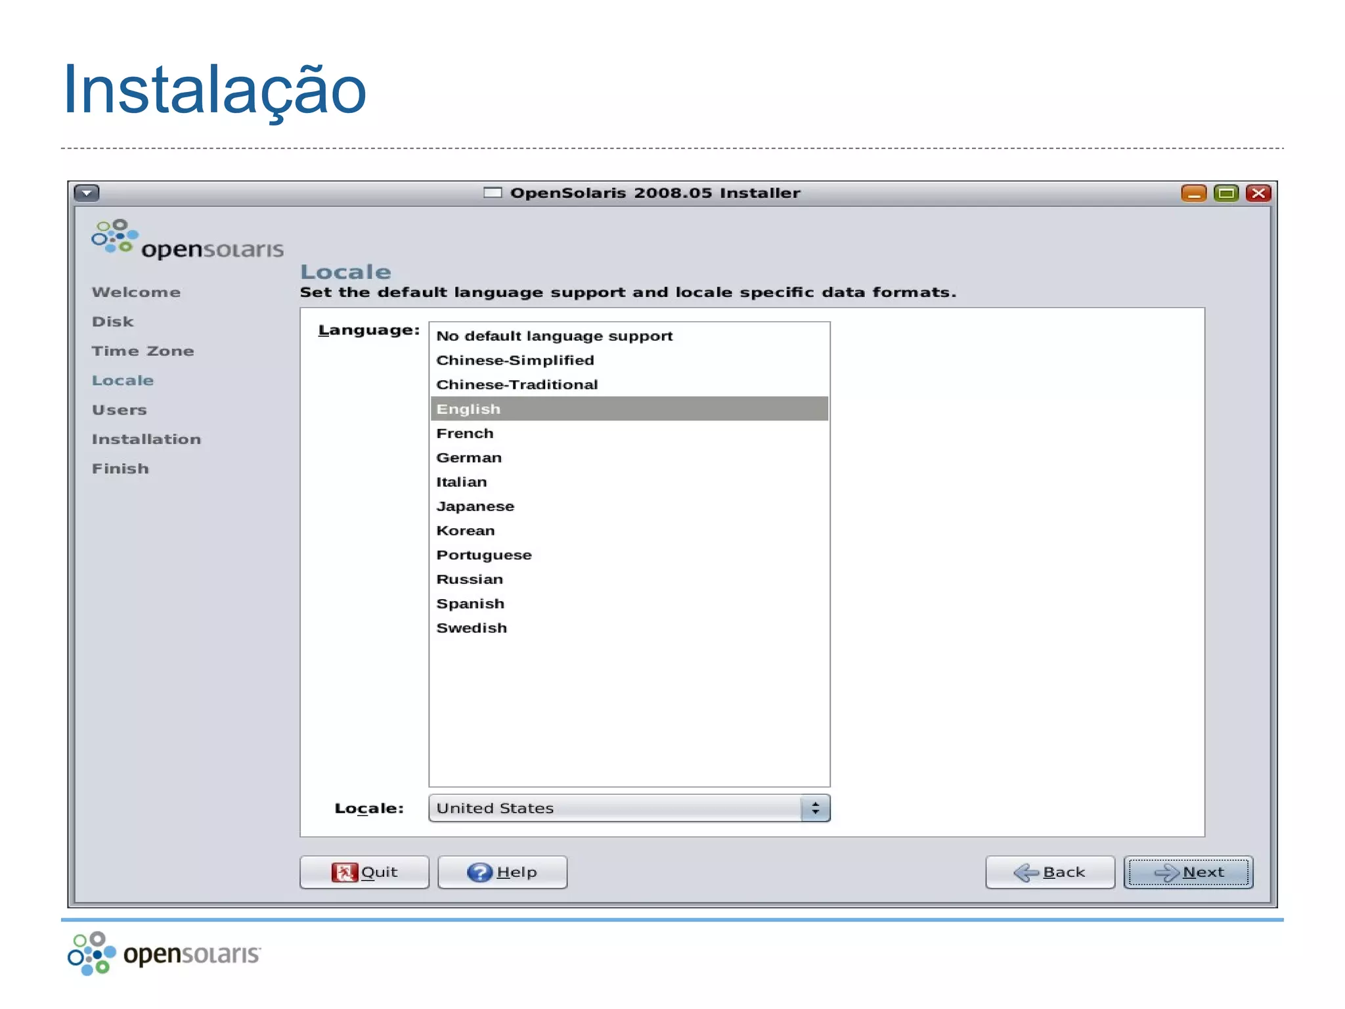Click the Locale combo box arrow stepper
Viewport: 1345px width, 1009px height.
[x=815, y=808]
